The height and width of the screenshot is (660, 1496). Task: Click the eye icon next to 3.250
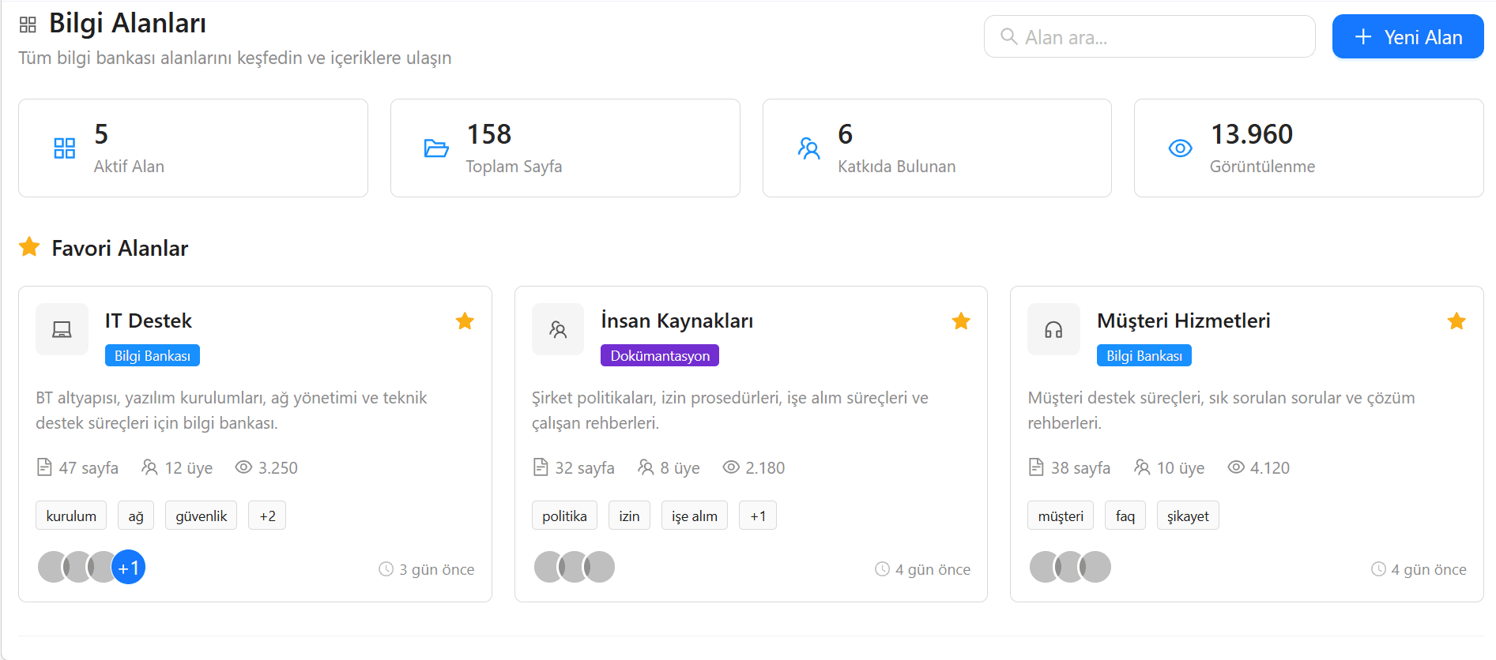(243, 467)
